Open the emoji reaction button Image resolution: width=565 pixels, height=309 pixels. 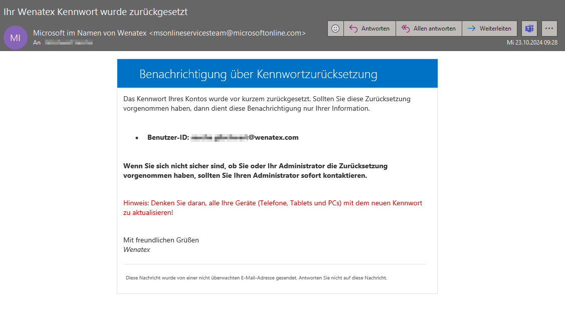tap(335, 29)
